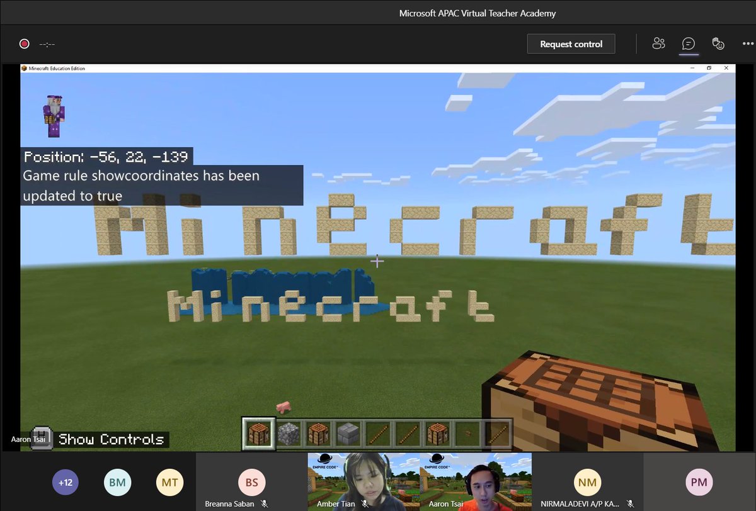Restore down the Minecraft window
The image size is (756, 511).
pyautogui.click(x=709, y=68)
